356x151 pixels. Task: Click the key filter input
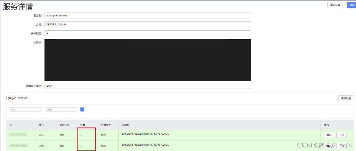[x=26, y=110]
